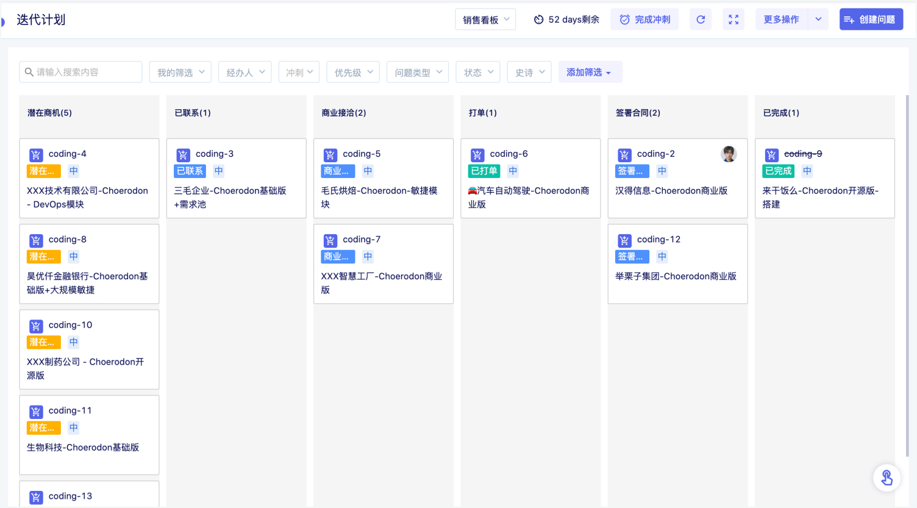The height and width of the screenshot is (508, 917).
Task: Click cart icon on coding-6 card
Action: click(477, 155)
